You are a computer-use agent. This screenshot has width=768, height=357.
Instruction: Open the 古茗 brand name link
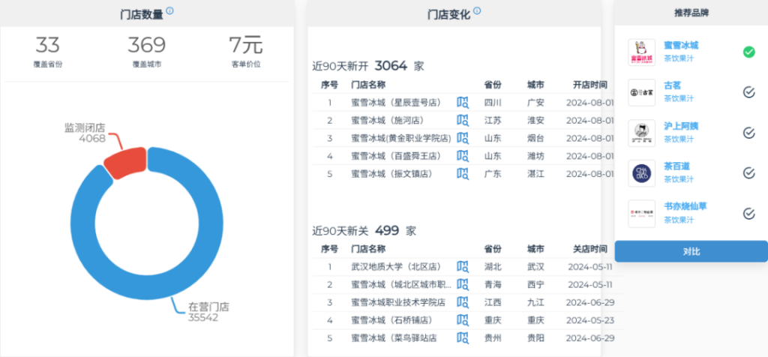[x=673, y=85]
